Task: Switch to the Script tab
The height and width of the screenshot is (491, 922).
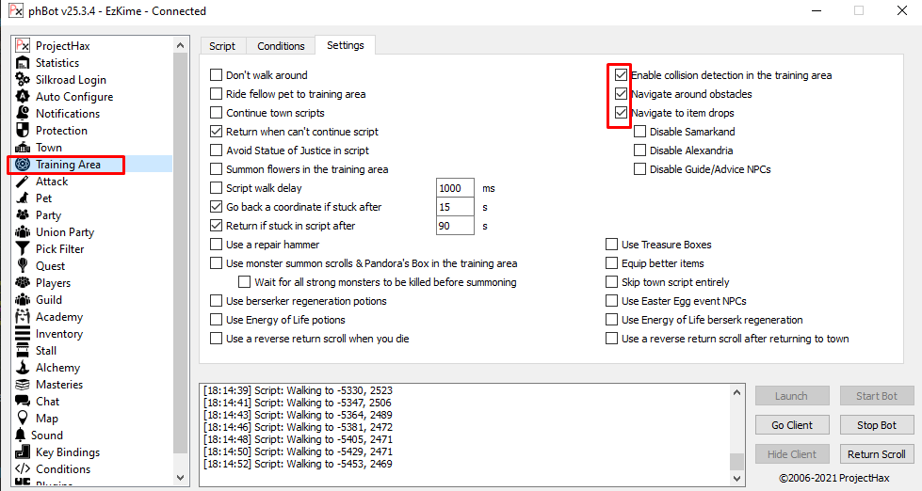Action: coord(222,46)
